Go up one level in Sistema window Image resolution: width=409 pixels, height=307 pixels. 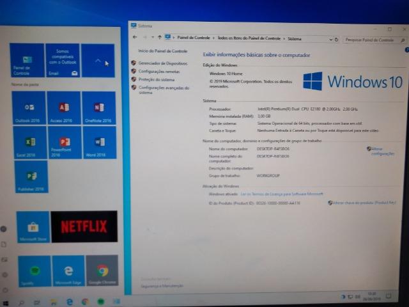pyautogui.click(x=160, y=37)
